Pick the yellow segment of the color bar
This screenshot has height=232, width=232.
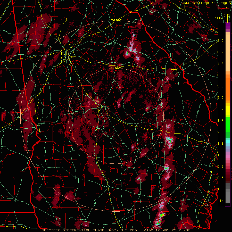pos(228,110)
